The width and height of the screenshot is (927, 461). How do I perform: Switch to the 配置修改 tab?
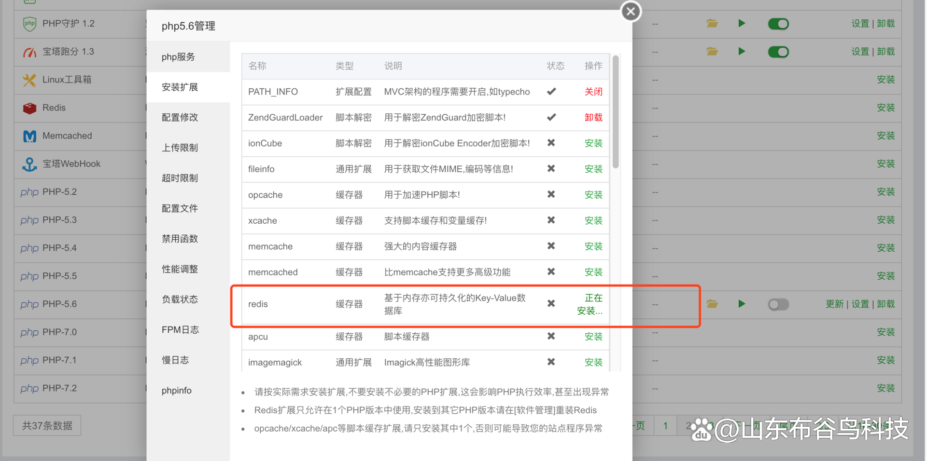[x=188, y=118]
